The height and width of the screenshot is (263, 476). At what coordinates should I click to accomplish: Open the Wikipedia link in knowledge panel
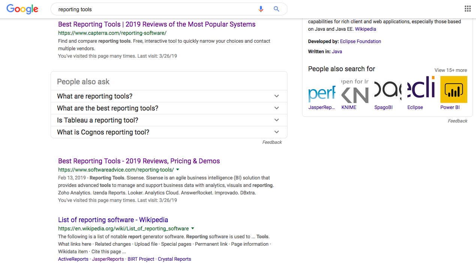365,29
